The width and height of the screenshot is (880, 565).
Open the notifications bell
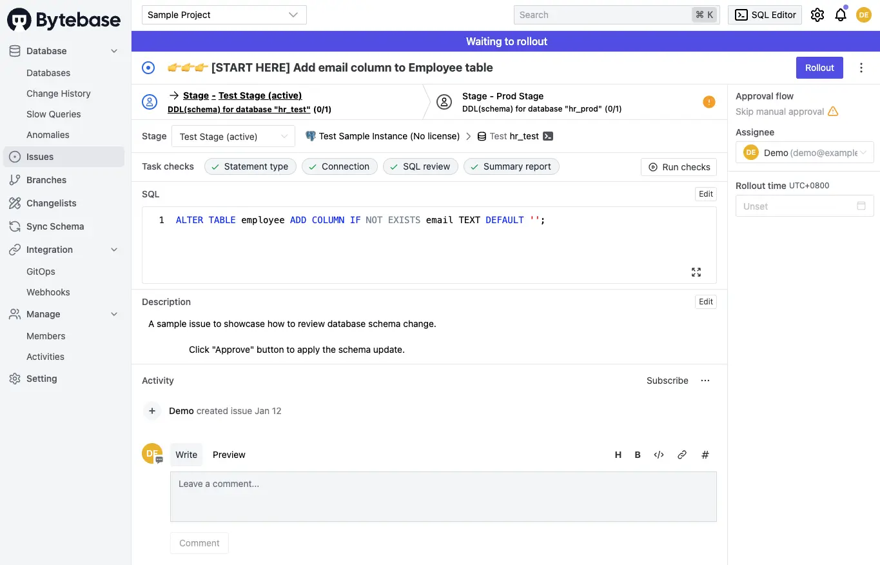tap(841, 15)
